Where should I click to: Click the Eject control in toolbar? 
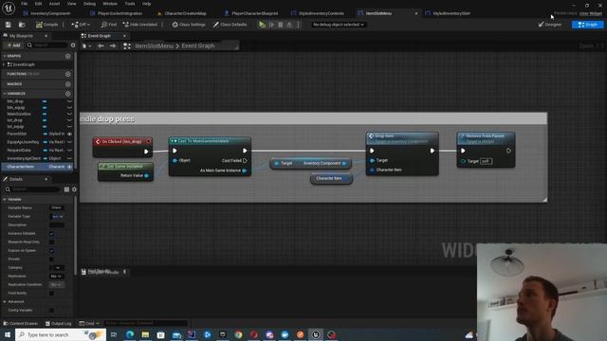tap(289, 25)
